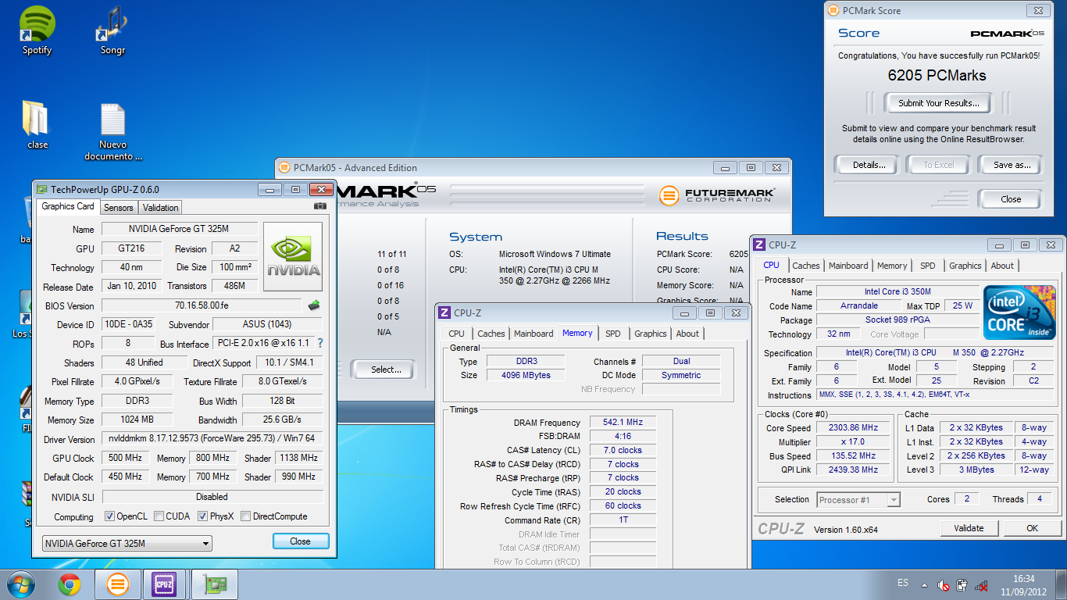Click Save as button in PCMark Score
Screen dimensions: 1067x600
click(x=1012, y=165)
